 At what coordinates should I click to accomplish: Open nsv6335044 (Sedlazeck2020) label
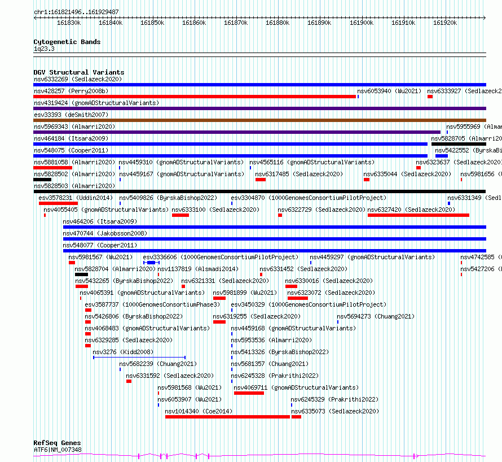[407, 174]
